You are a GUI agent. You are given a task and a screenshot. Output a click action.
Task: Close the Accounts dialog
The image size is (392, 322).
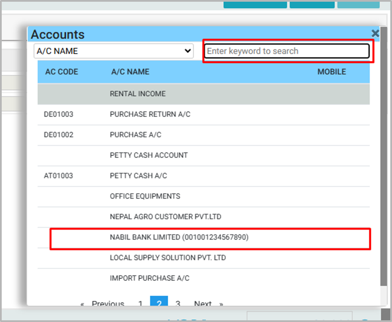375,33
